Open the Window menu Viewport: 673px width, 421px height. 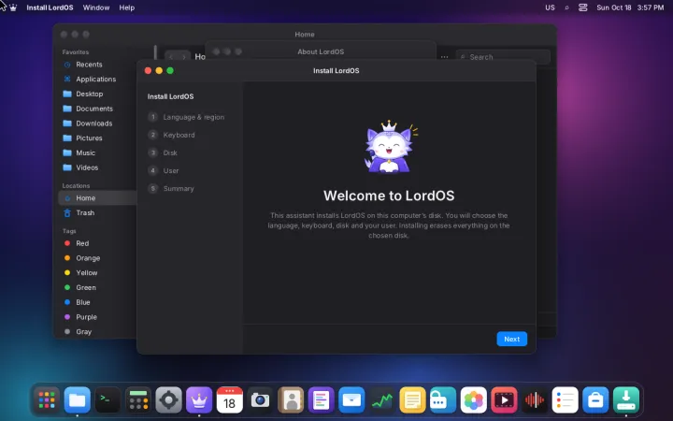[x=96, y=7]
